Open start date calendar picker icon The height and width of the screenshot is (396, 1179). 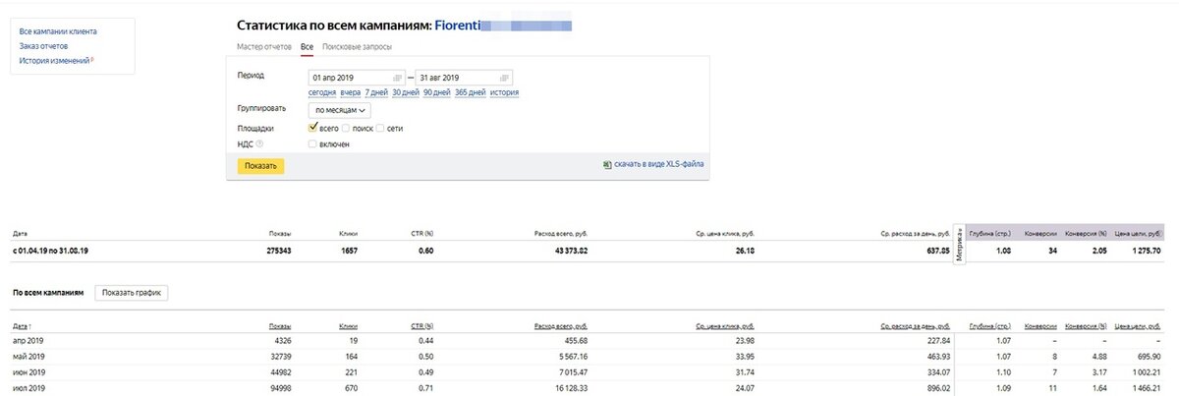pos(397,77)
